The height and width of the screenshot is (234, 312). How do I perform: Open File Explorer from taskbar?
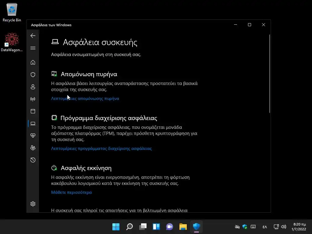(183, 227)
